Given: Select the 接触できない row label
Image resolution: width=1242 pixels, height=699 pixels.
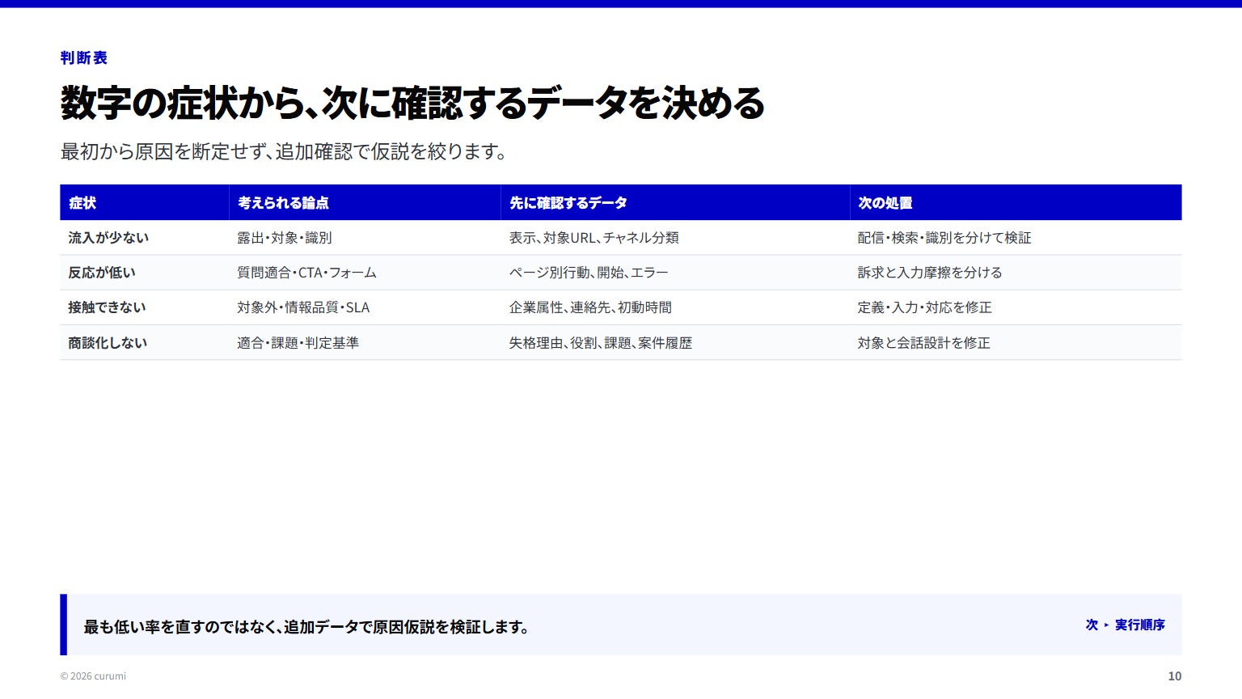Looking at the screenshot, I should (x=108, y=307).
